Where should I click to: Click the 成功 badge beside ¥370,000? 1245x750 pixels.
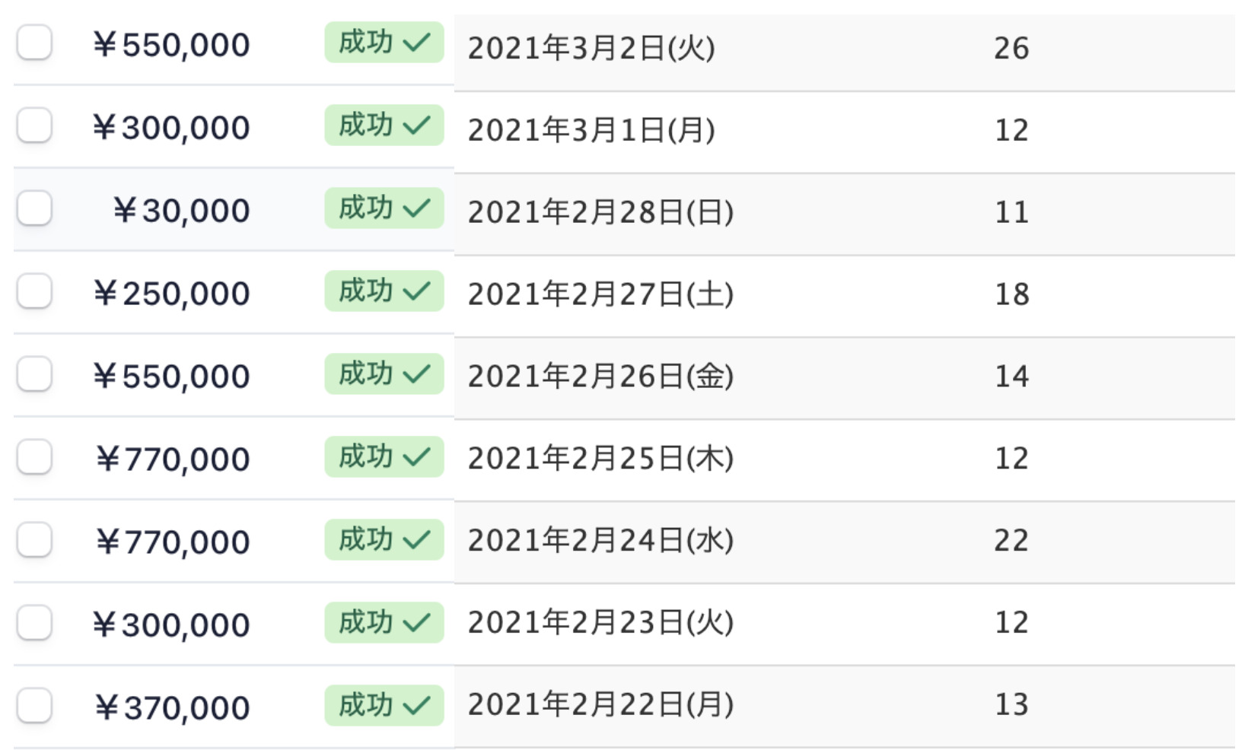(x=384, y=706)
